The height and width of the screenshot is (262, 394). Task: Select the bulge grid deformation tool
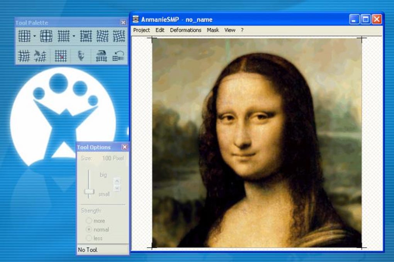pos(46,36)
